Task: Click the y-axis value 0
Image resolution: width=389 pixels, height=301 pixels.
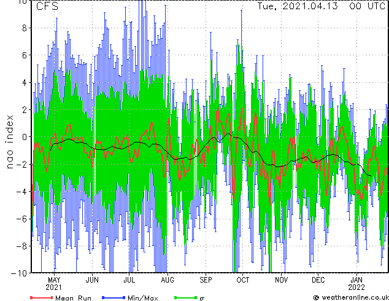Action: [x=25, y=137]
